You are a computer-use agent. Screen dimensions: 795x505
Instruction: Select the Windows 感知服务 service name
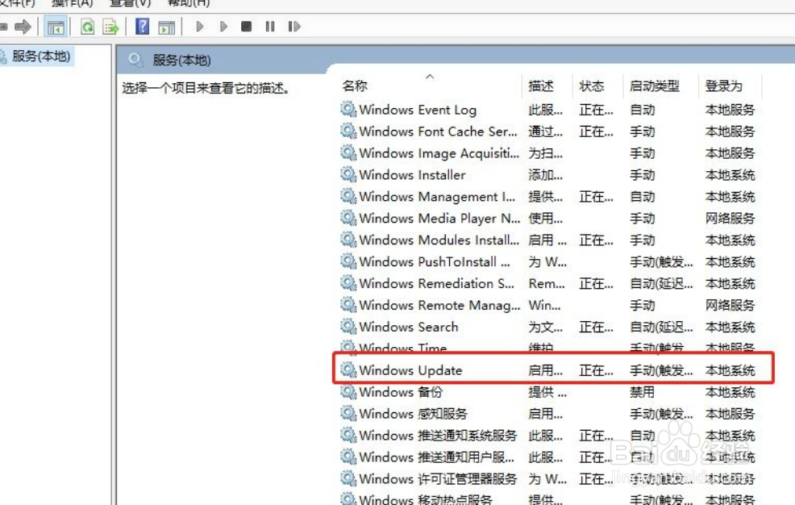click(x=413, y=414)
